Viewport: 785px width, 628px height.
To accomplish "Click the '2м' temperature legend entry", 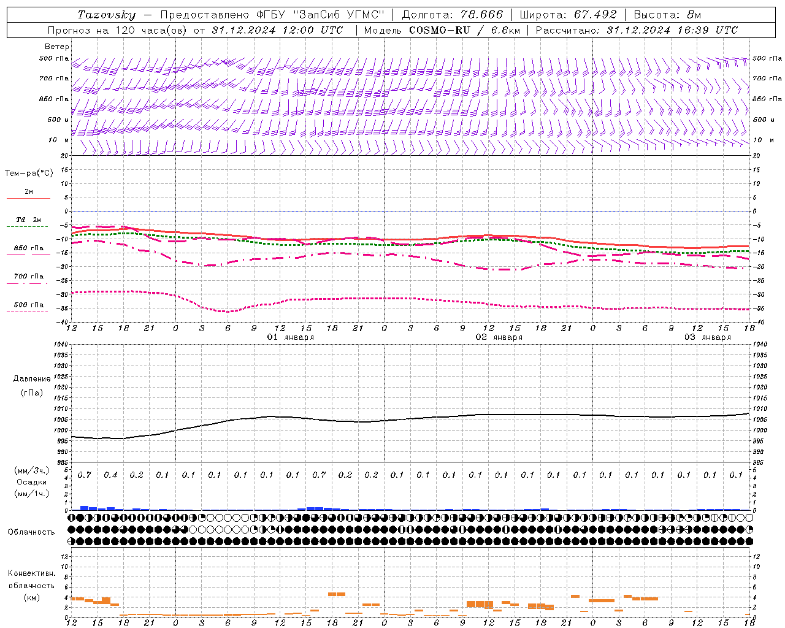I will coord(29,192).
